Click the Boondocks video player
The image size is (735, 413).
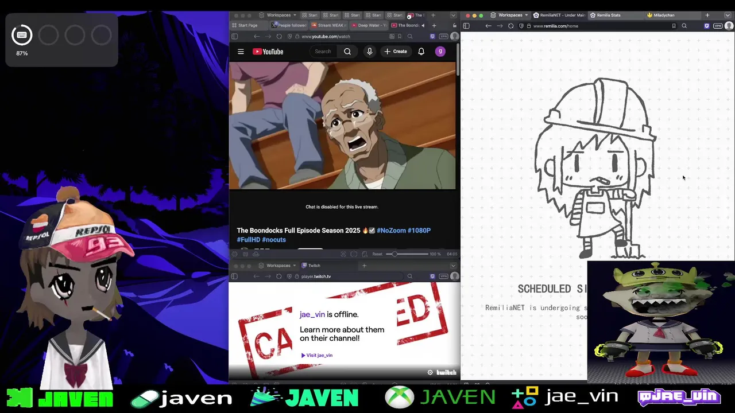[342, 126]
